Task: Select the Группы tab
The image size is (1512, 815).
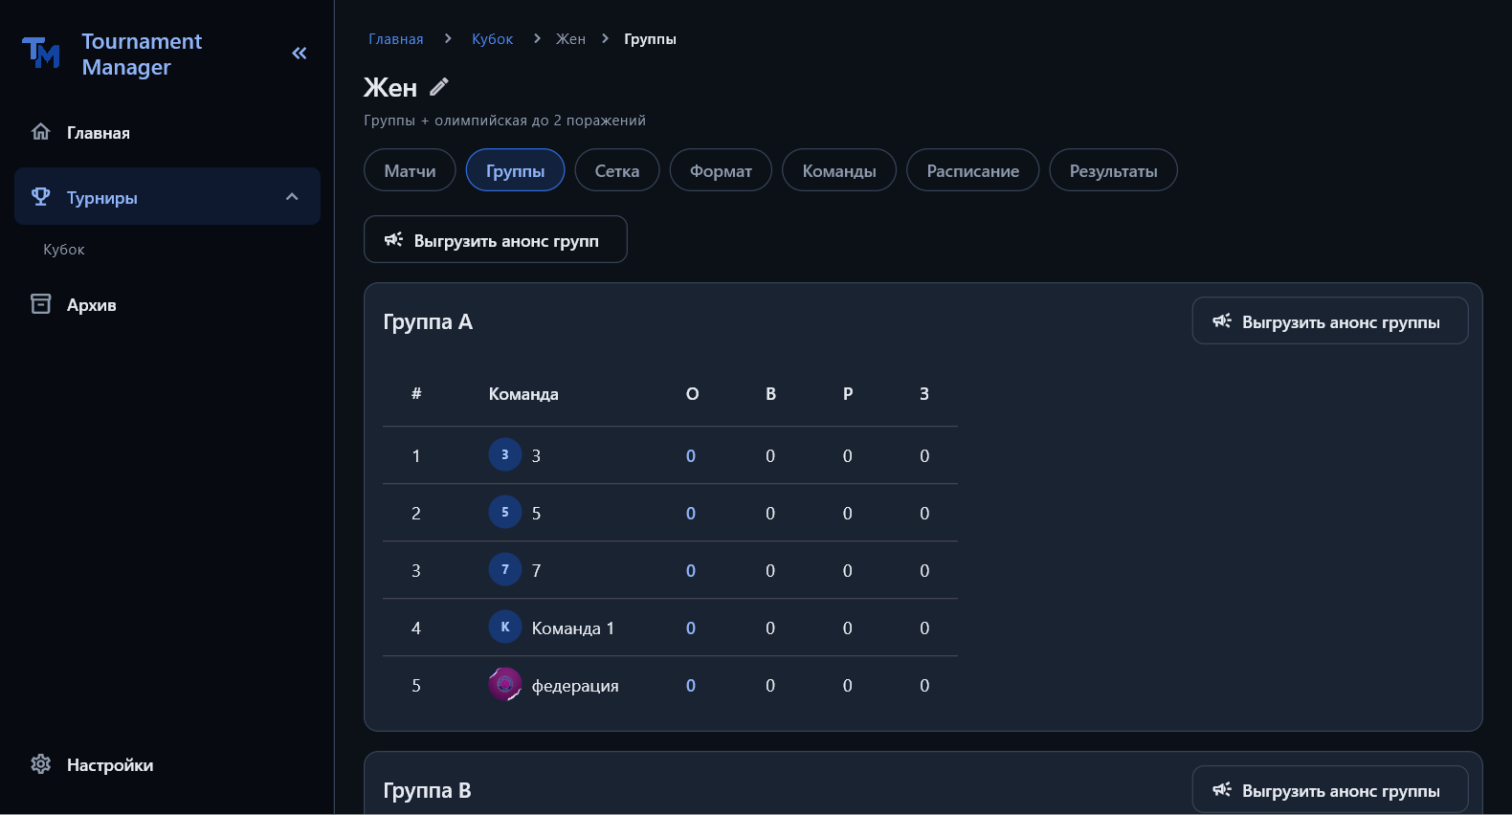Action: coord(515,170)
